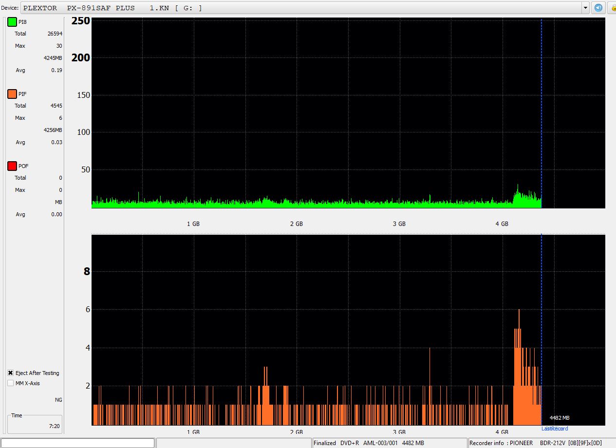This screenshot has height=448, width=616.
Task: Click the red POF color swatch
Action: [12, 166]
